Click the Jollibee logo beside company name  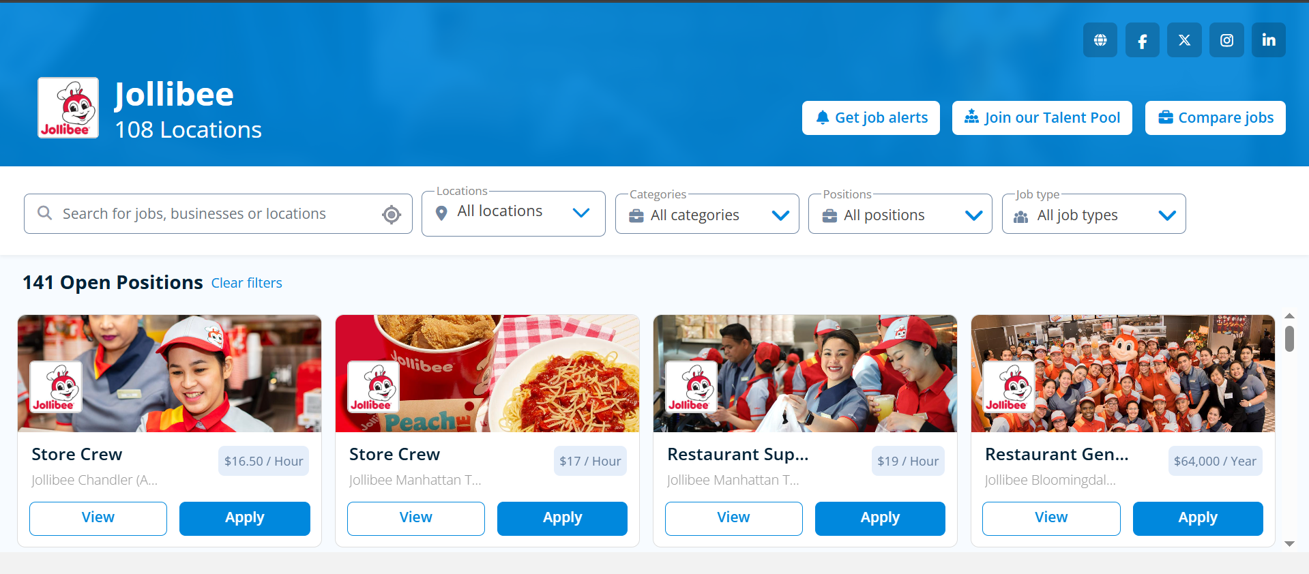pos(68,108)
